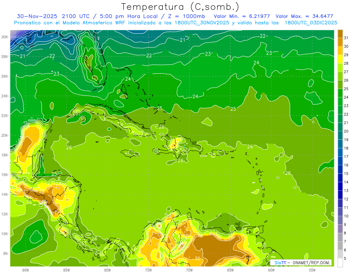Click the "SisTT – ONAMET/REP.DOM." credit label
The image size is (354, 274).
(301, 262)
